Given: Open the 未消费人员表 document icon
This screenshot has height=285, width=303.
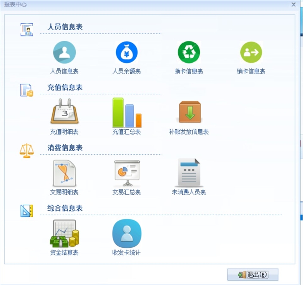Looking at the screenshot, I should [189, 172].
